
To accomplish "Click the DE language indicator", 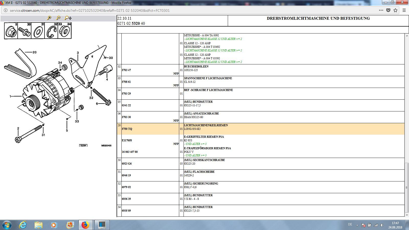I will [350, 224].
